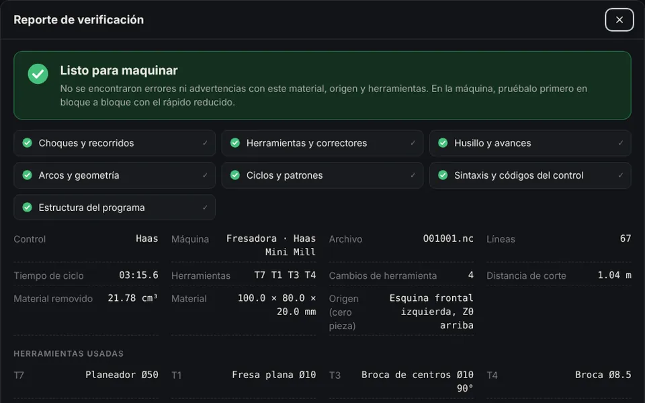Click the Tiempo de ciclo label
This screenshot has height=403, width=645.
click(48, 275)
